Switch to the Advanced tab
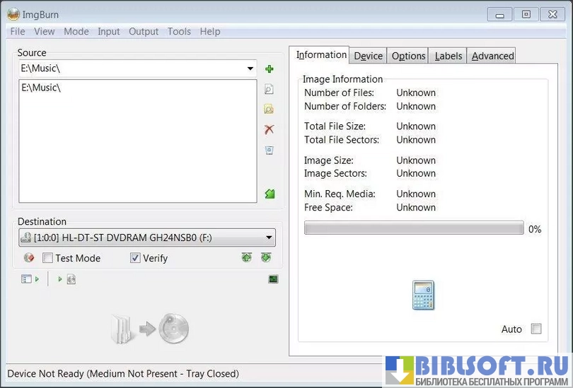This screenshot has width=573, height=388. coord(492,56)
